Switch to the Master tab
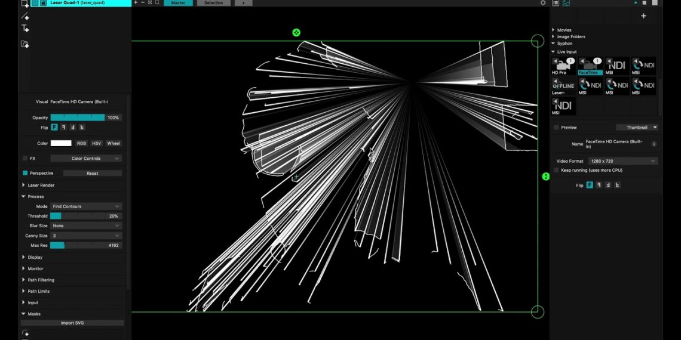This screenshot has height=340, width=681. coord(178,3)
